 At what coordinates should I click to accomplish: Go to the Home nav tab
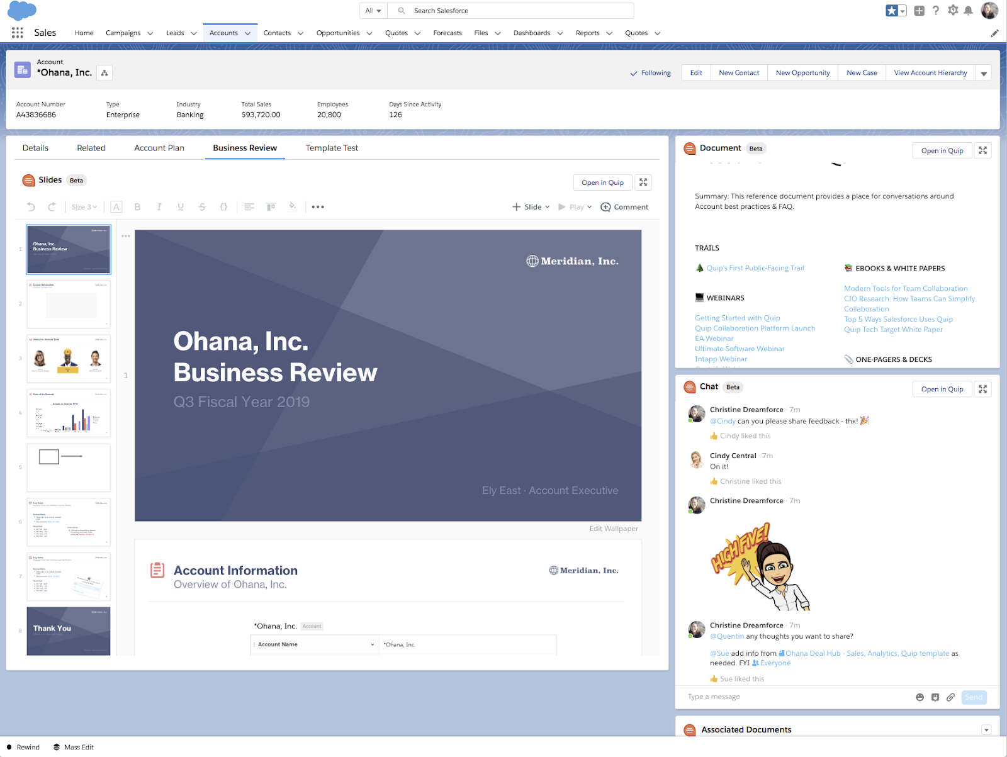pos(84,33)
